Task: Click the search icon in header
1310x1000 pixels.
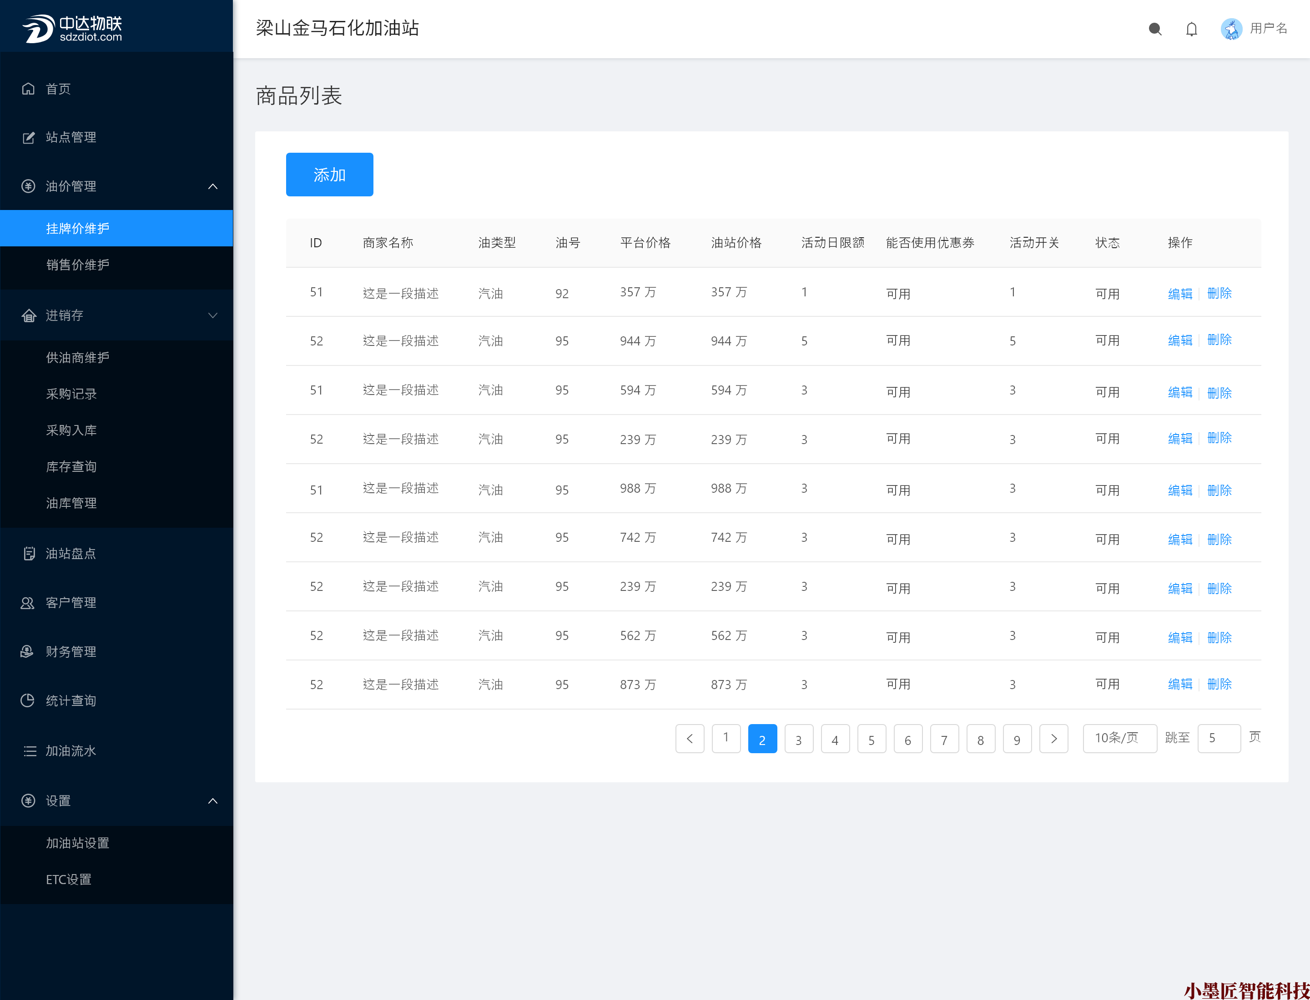Action: 1154,29
